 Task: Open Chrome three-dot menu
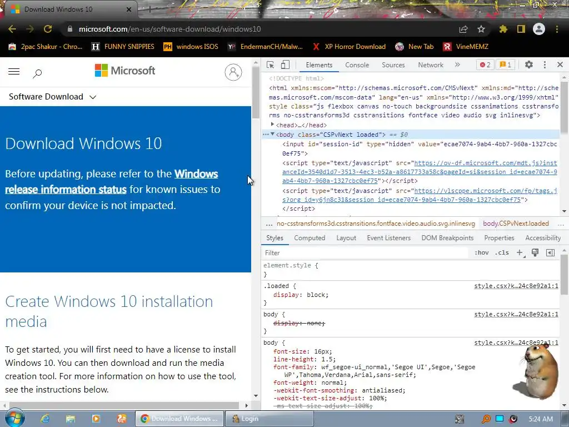click(x=557, y=29)
